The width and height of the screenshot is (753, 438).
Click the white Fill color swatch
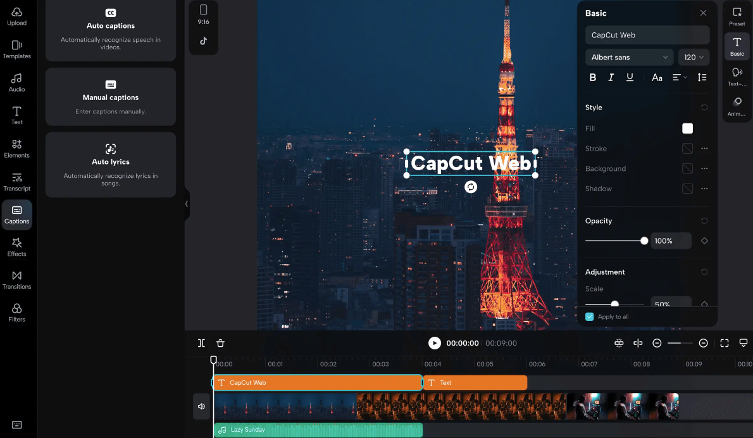(688, 128)
